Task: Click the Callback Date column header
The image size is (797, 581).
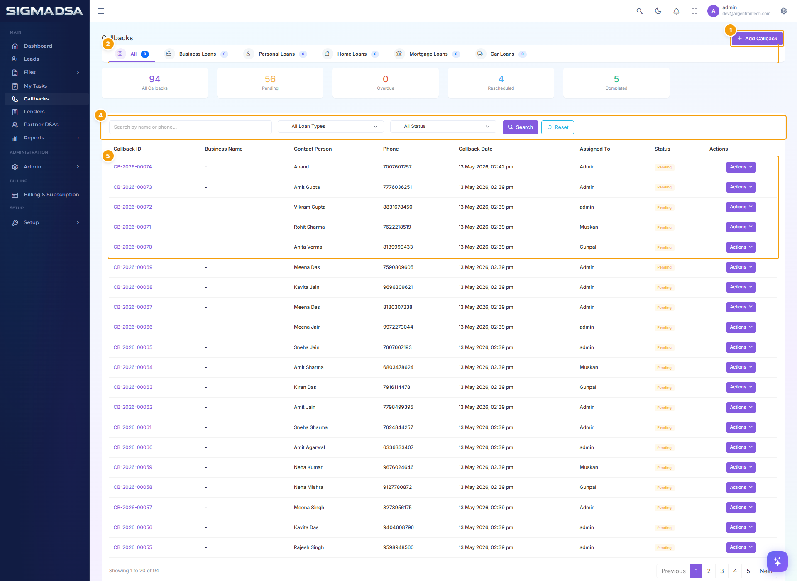Action: click(x=475, y=149)
